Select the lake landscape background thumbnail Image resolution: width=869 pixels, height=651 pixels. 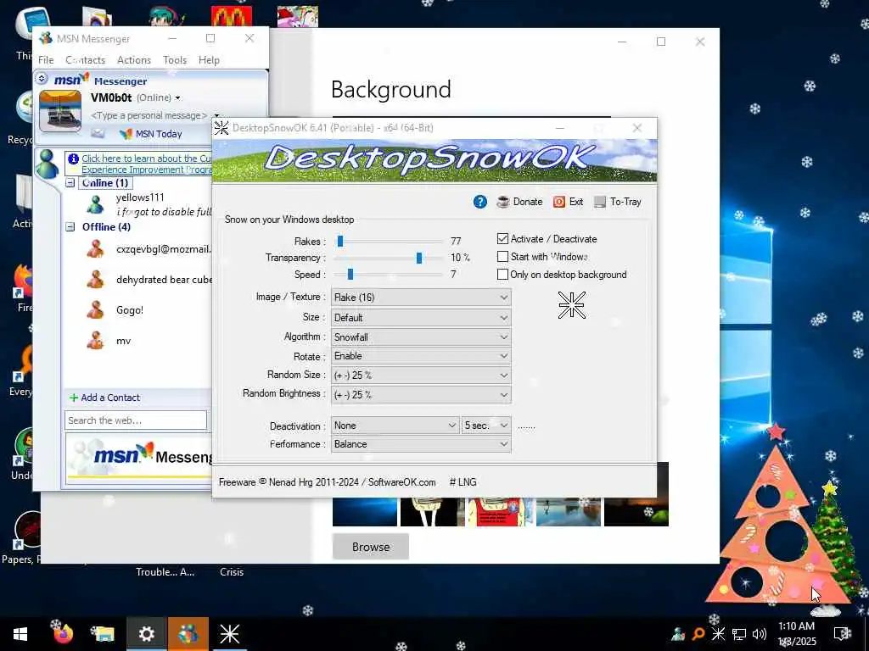tap(568, 512)
